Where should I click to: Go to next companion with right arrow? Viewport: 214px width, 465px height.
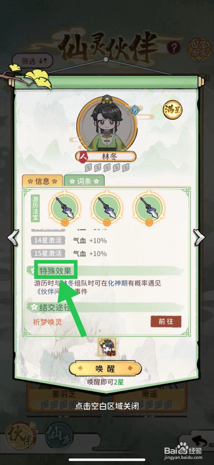pyautogui.click(x=200, y=237)
